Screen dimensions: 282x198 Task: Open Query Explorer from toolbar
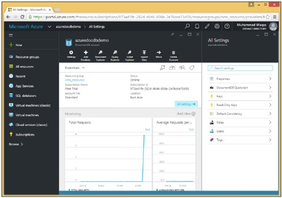coord(115,56)
